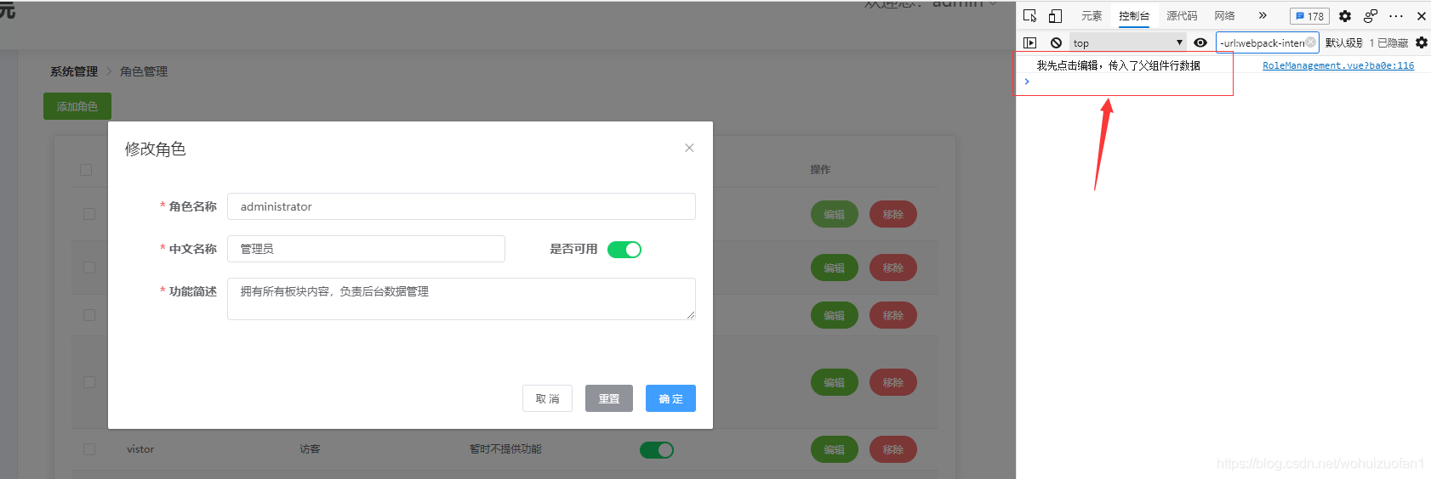Open DevTools settings gear in top toolbar
The height and width of the screenshot is (479, 1431).
click(x=1345, y=16)
